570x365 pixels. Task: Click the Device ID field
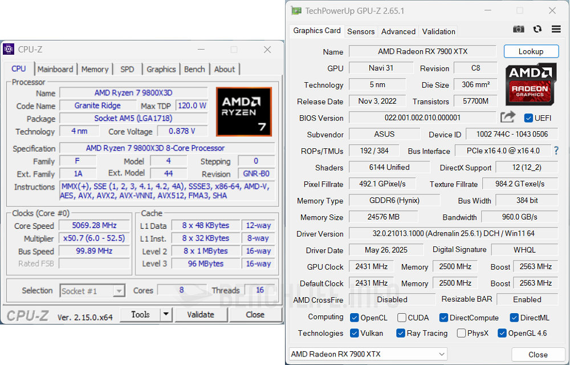(512, 134)
